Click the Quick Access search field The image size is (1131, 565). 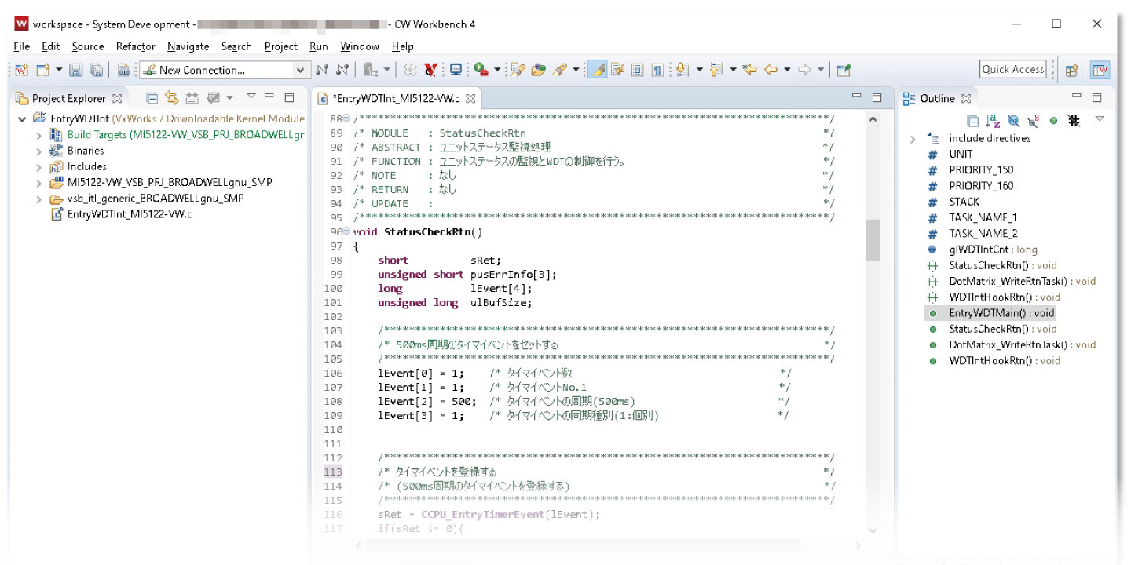point(1012,69)
